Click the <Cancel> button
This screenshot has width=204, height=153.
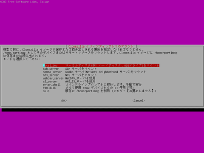pyautogui.click(x=139, y=101)
